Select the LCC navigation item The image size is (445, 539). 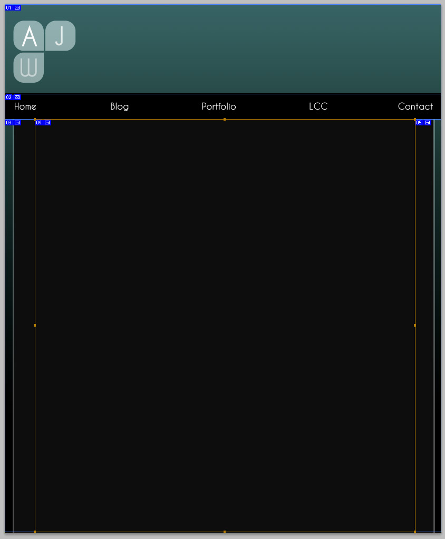point(318,106)
